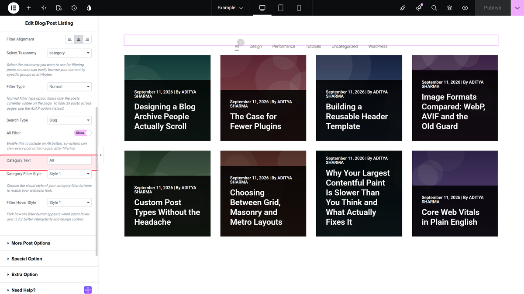Open the droplet theme style icon

89,8
